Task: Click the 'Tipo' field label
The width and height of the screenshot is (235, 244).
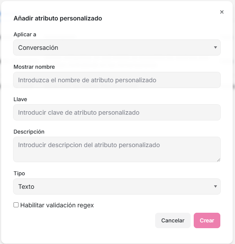Action: click(19, 173)
